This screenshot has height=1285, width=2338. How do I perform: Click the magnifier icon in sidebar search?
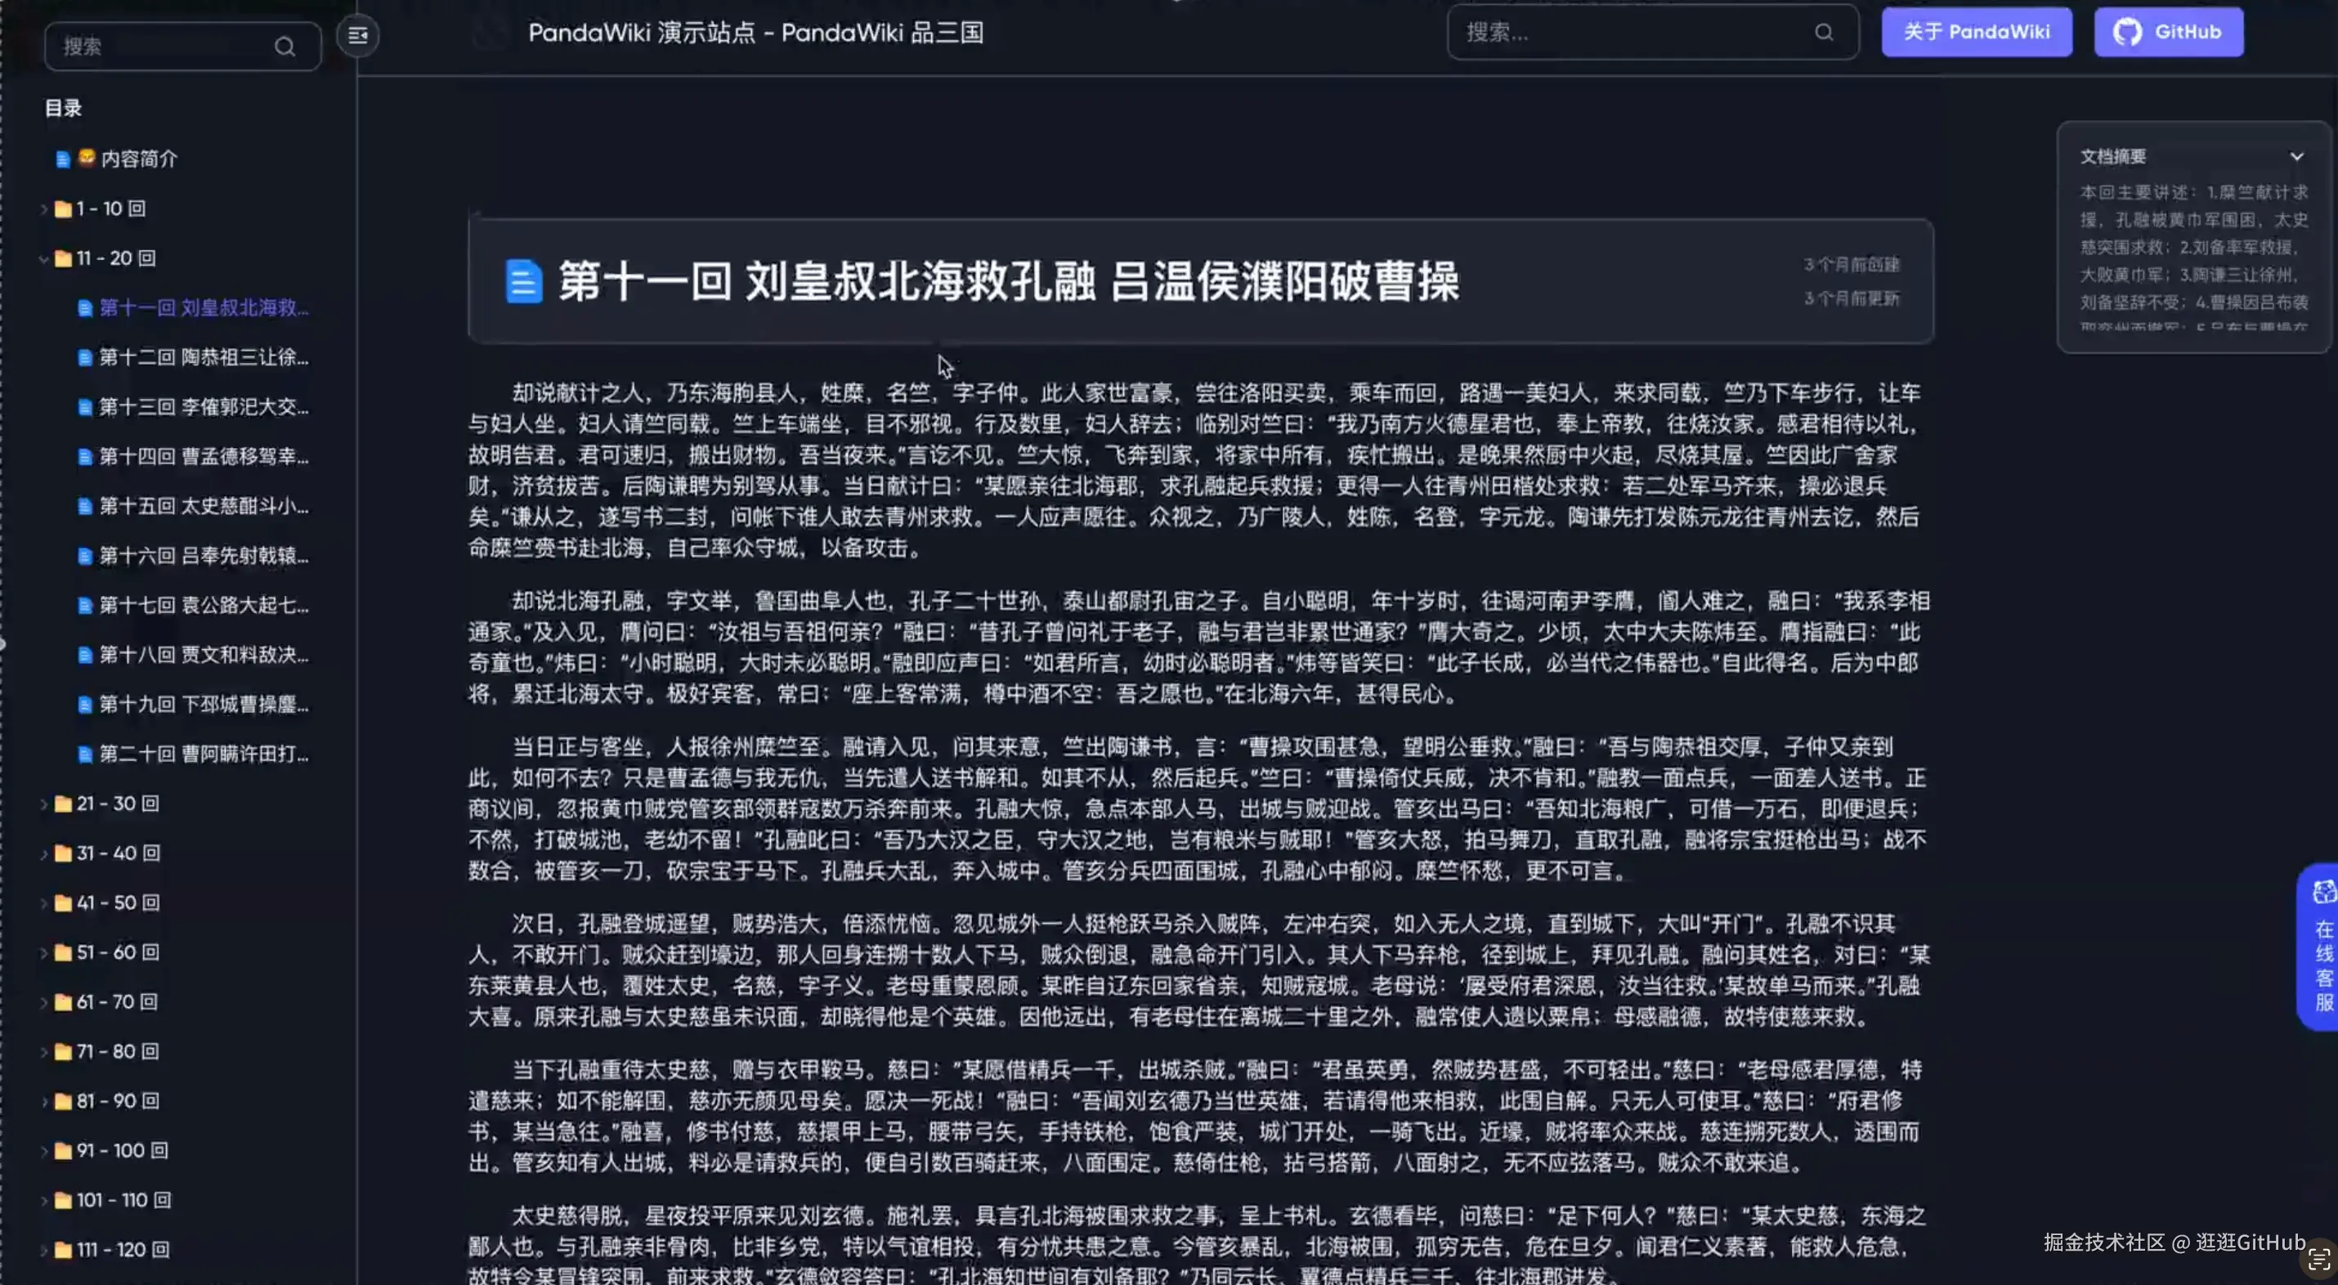[x=284, y=47]
